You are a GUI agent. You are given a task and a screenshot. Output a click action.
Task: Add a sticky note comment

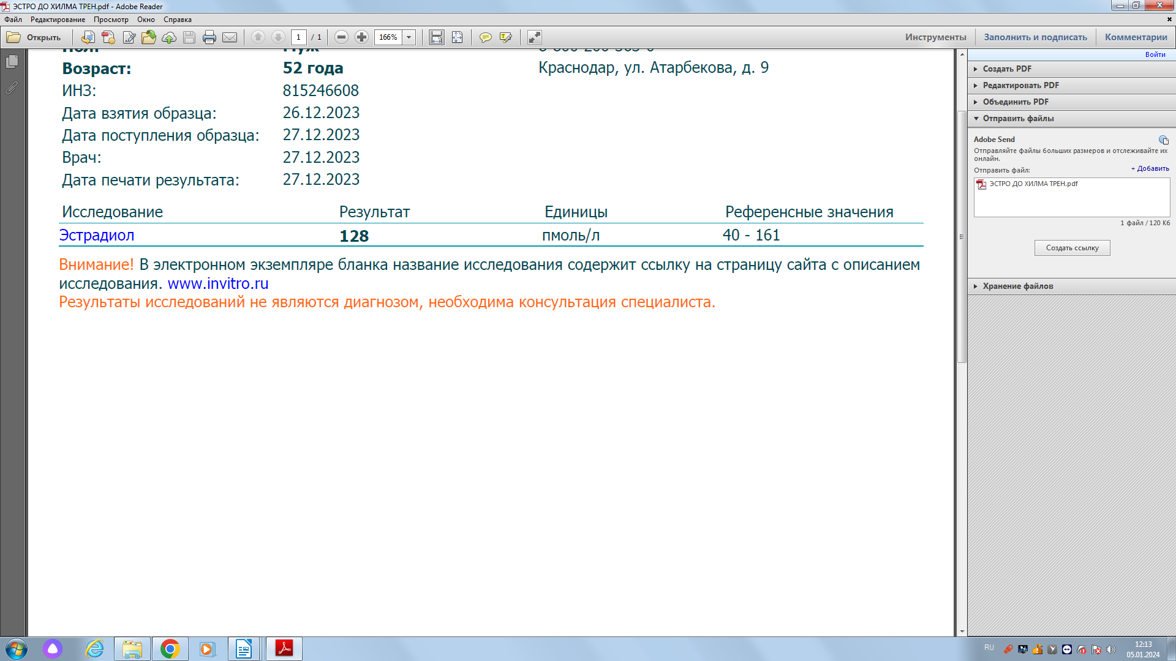[x=485, y=37]
